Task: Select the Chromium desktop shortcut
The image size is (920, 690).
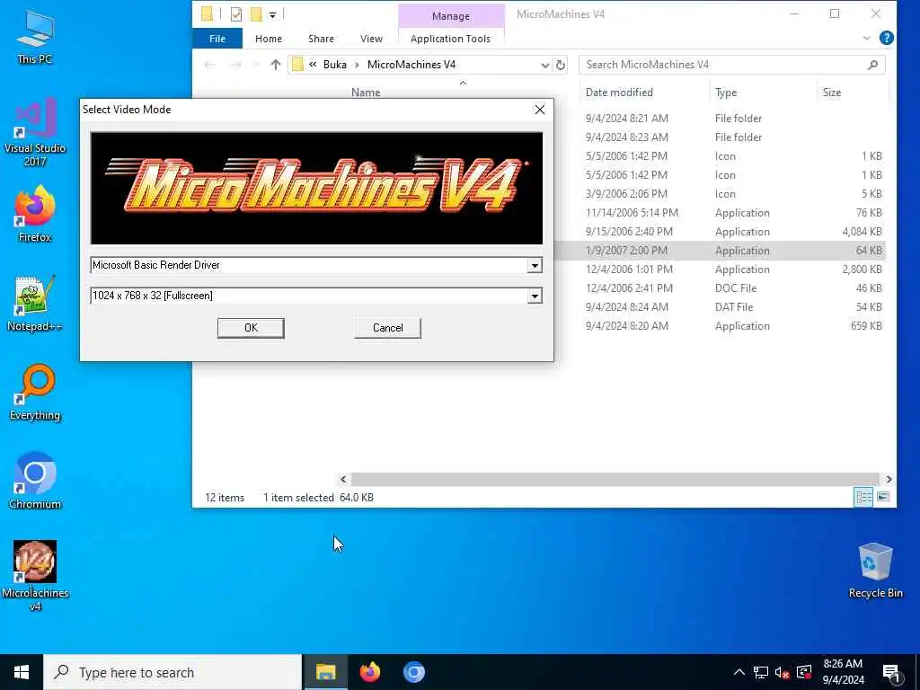Action: point(35,482)
